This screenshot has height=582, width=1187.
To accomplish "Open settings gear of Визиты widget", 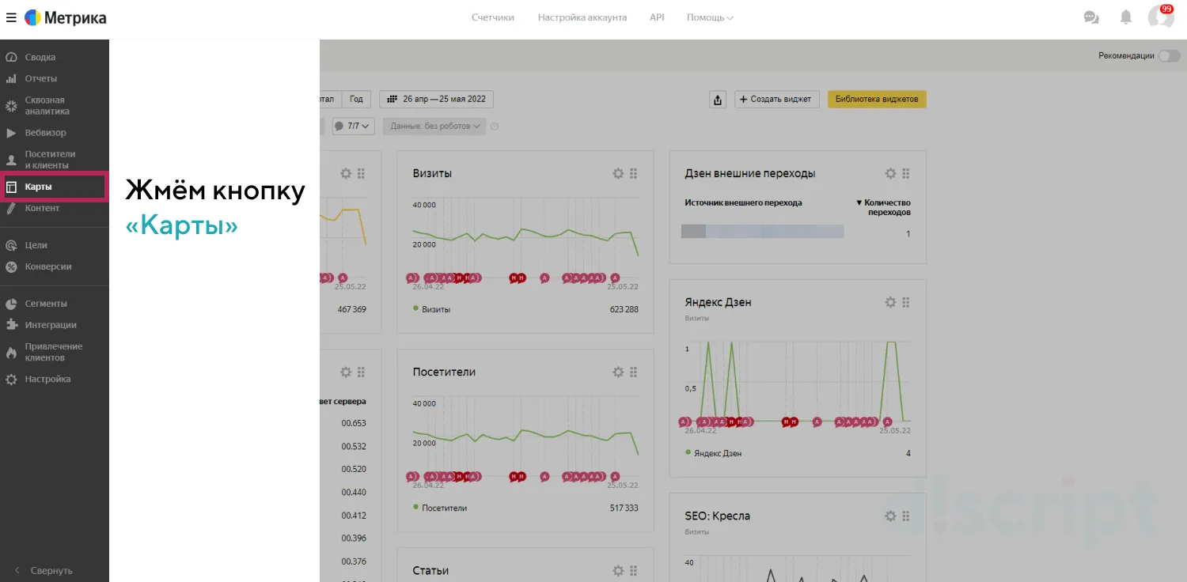I will tap(618, 173).
